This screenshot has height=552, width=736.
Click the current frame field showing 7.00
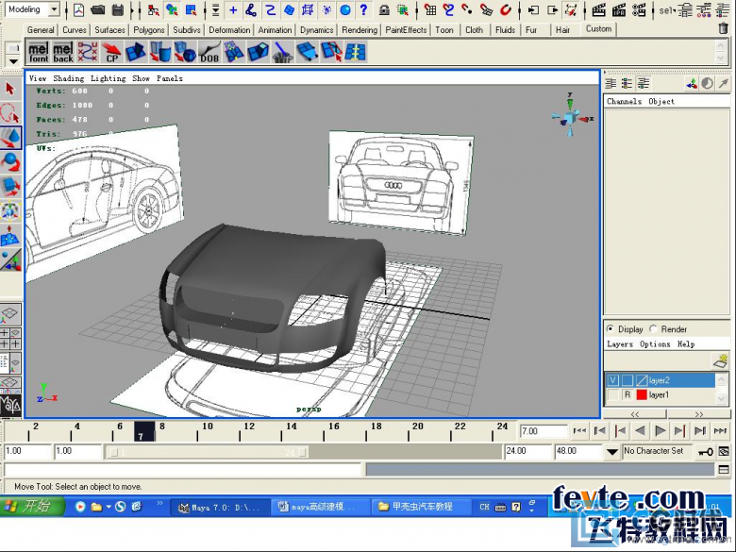point(544,431)
